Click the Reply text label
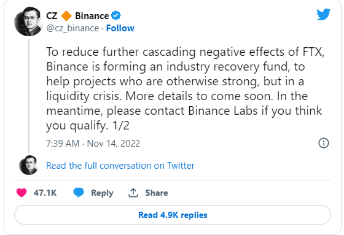 tap(102, 193)
